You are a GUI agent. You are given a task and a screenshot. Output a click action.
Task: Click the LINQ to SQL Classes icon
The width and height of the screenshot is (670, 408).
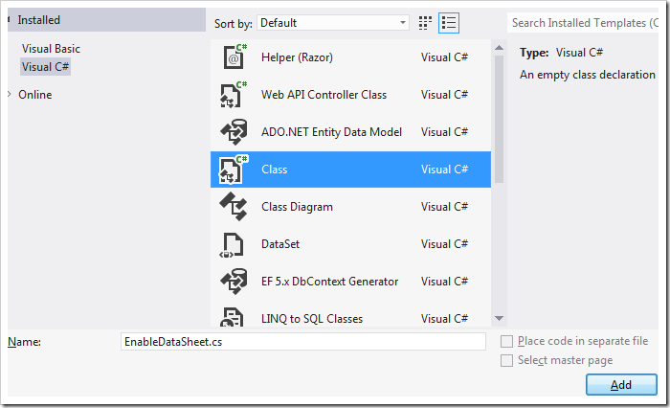point(232,317)
